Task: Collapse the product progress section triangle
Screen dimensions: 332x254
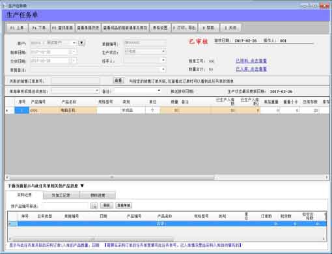Action: (82, 186)
